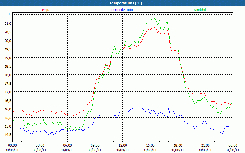Click the '30/08/11' date under '18:00'
The width and height of the screenshot is (245, 153).
pos(178,150)
